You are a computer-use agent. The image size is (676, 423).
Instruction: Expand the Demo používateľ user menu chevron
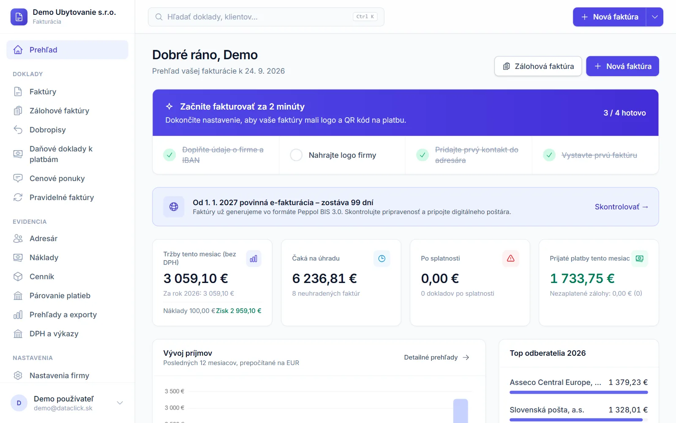tap(120, 403)
